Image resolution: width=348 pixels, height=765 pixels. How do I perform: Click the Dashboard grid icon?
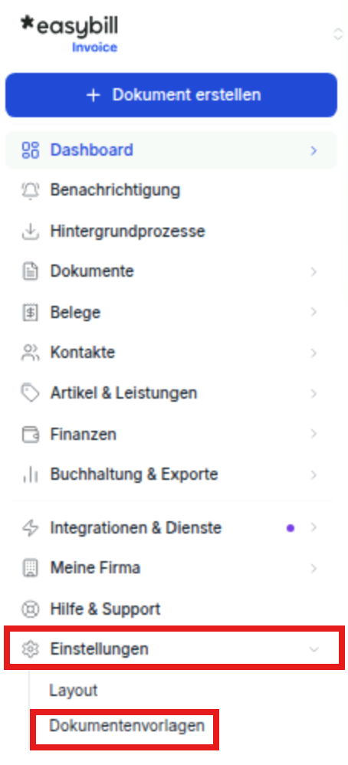[x=30, y=149]
